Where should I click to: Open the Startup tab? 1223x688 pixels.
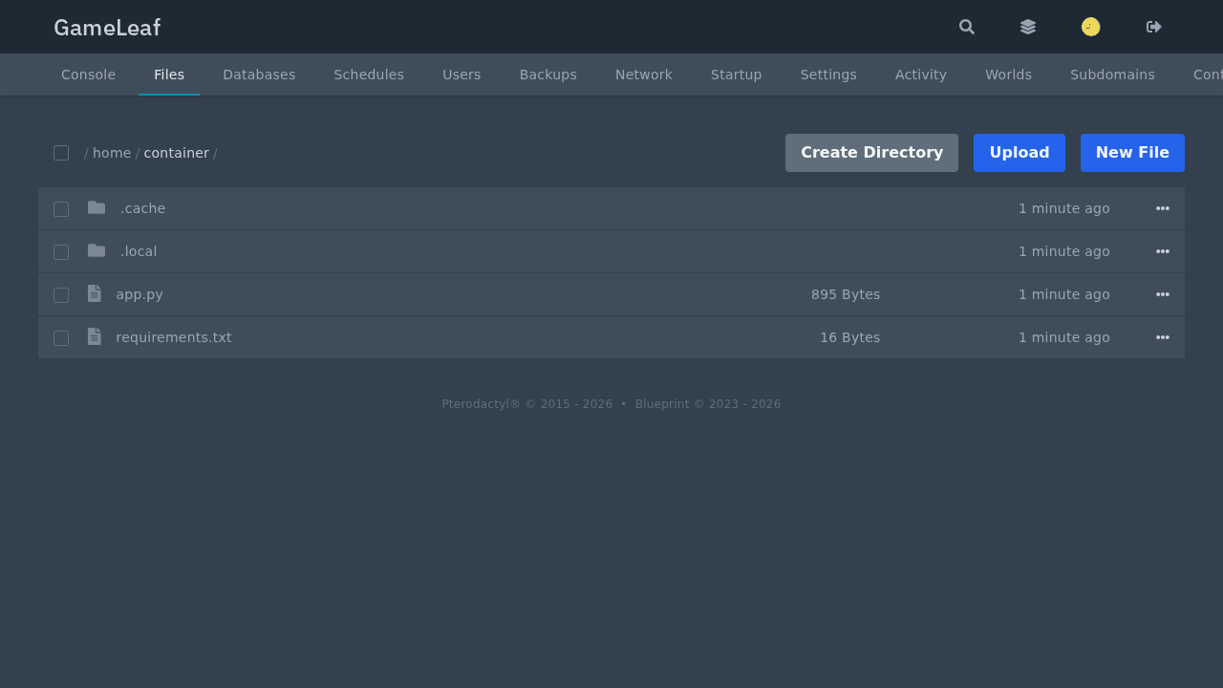(737, 75)
